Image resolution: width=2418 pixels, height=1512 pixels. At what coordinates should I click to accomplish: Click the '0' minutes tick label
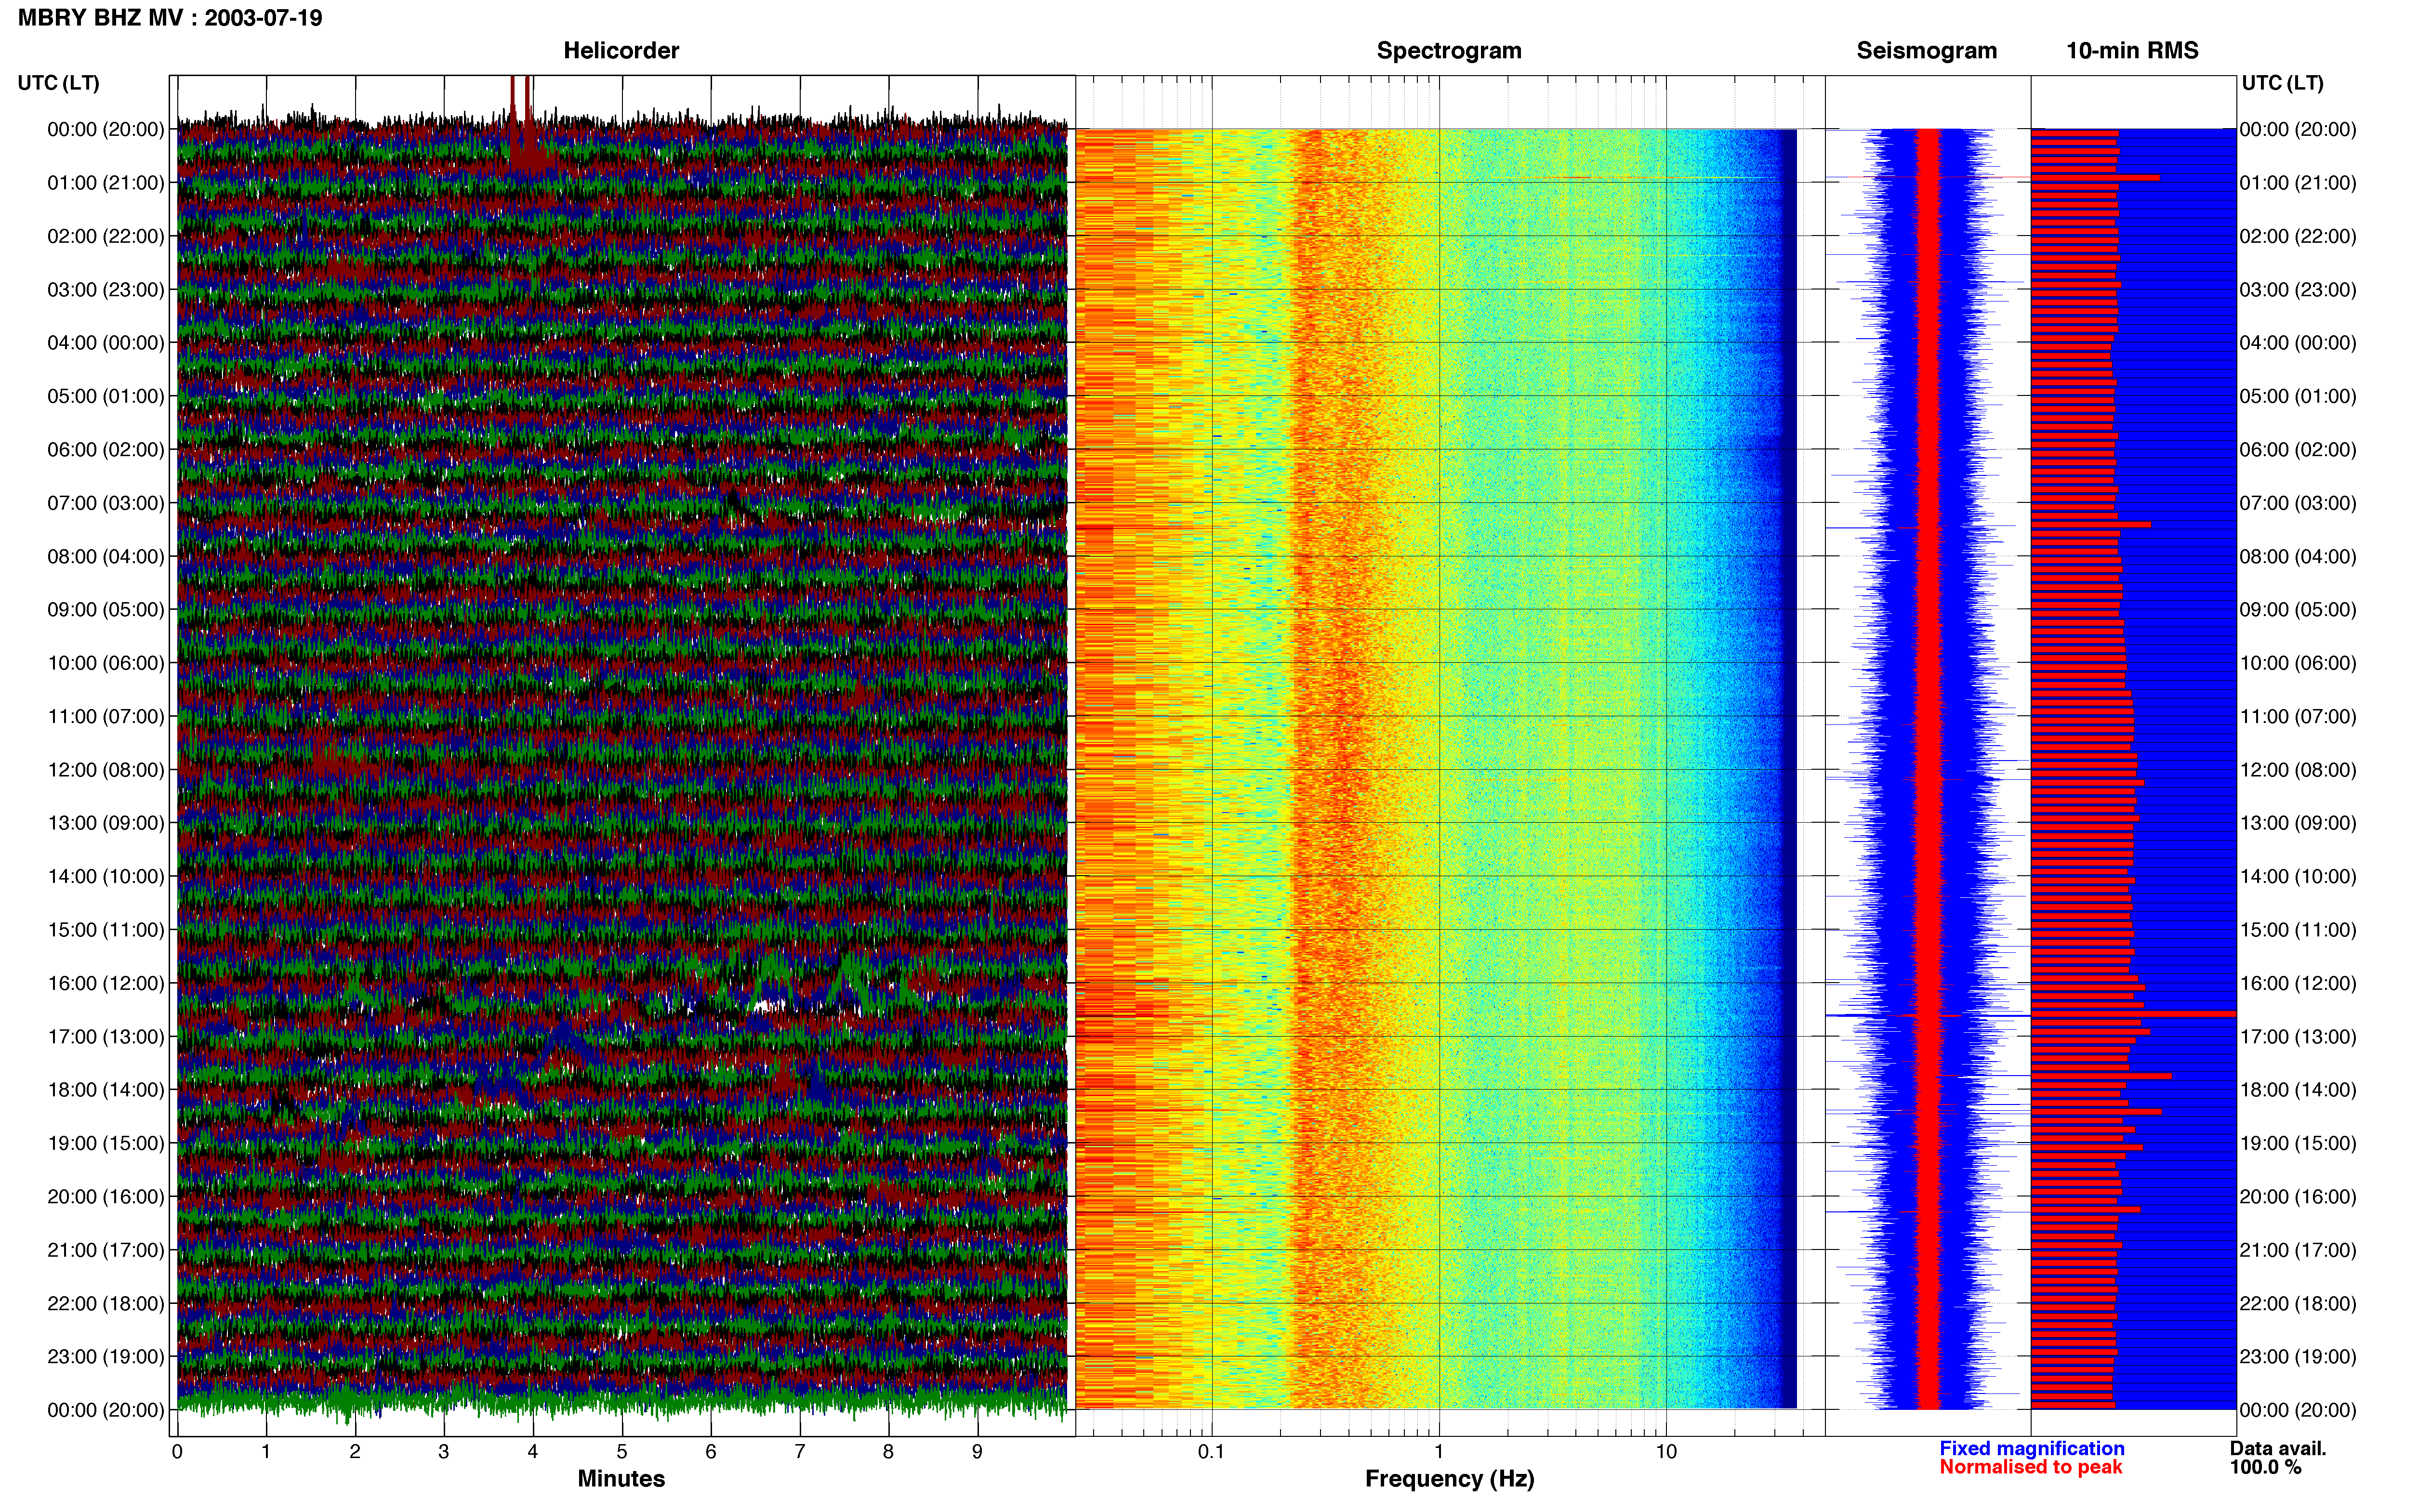click(177, 1452)
